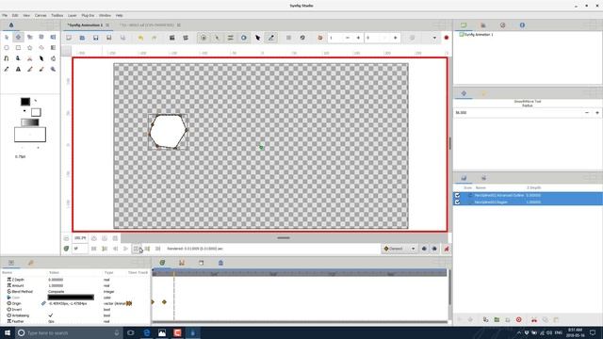Click the default gradient swatch
Image resolution: width=603 pixels, height=339 pixels.
pyautogui.click(x=29, y=122)
